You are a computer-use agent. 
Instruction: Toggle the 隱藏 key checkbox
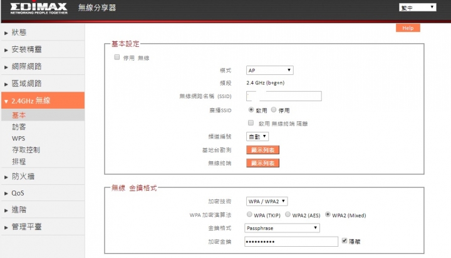(x=345, y=241)
